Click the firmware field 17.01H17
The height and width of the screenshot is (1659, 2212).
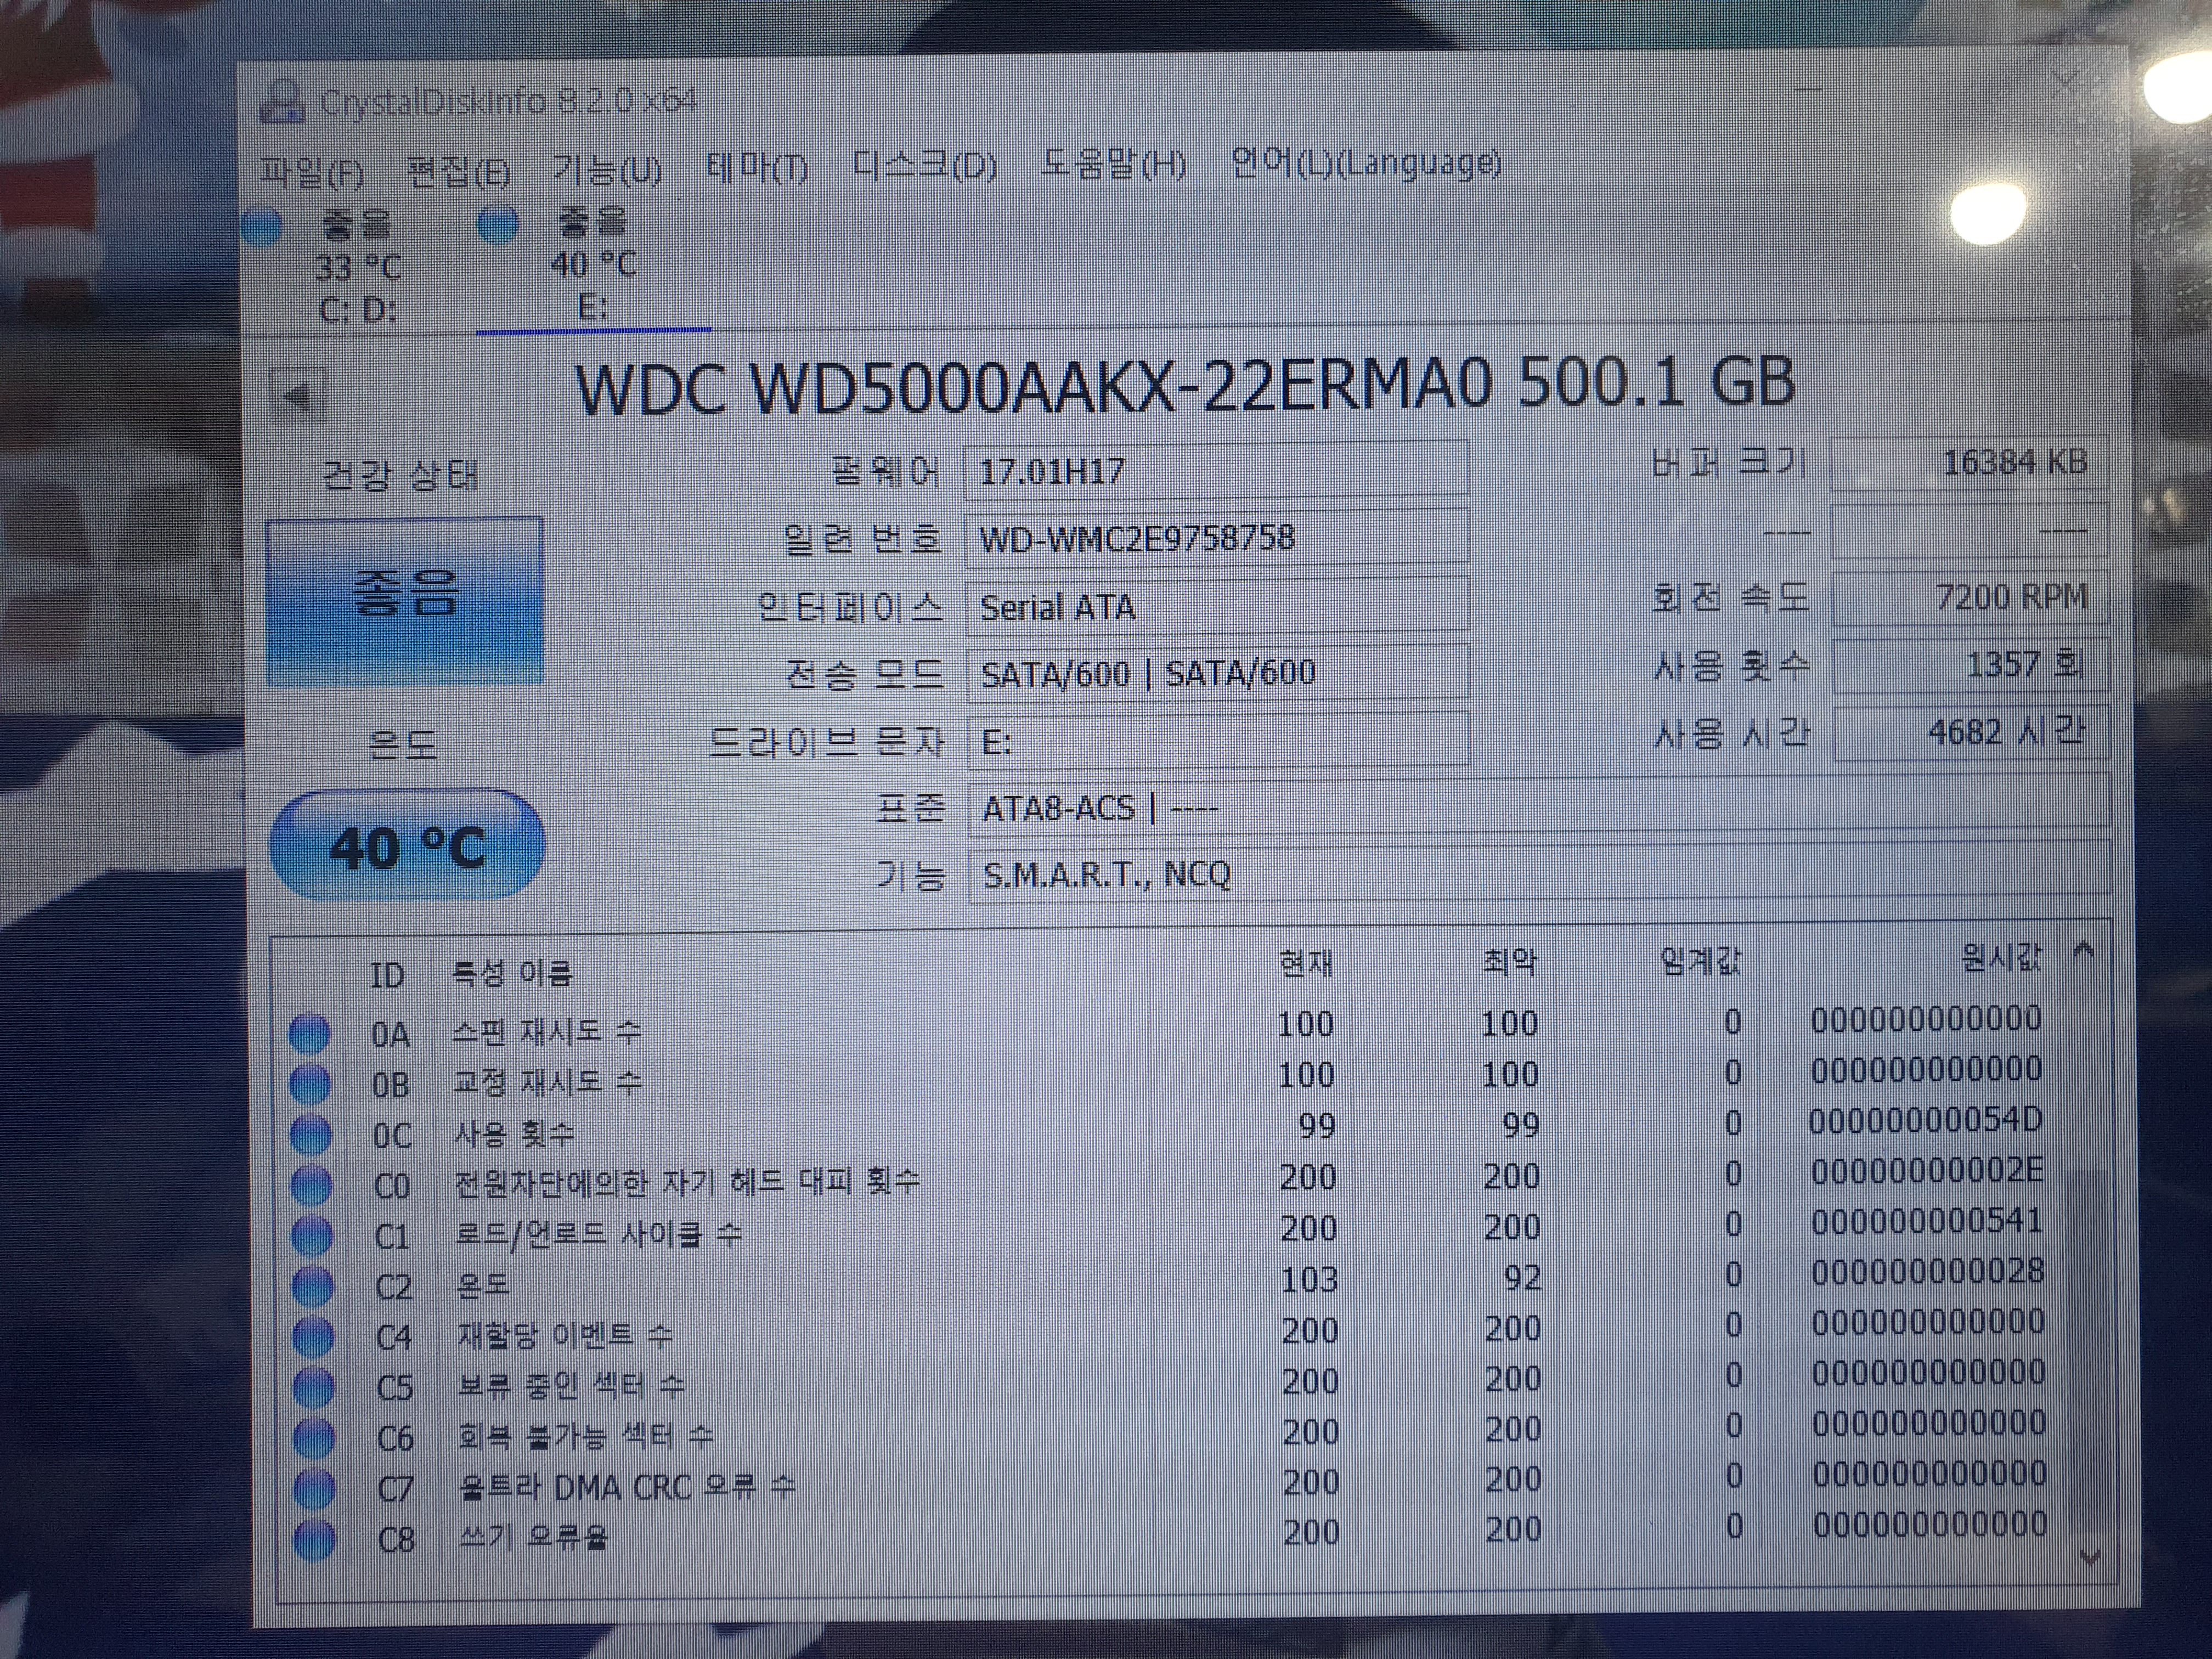1216,470
